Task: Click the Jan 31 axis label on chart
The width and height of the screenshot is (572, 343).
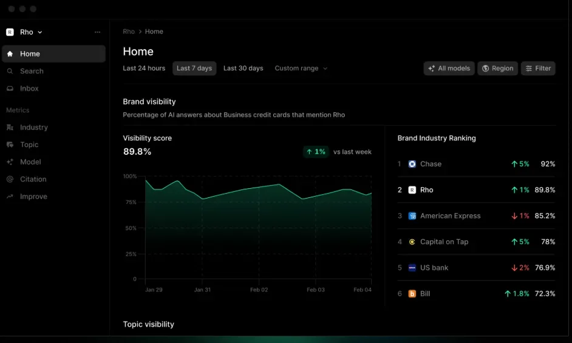Action: [x=202, y=290]
